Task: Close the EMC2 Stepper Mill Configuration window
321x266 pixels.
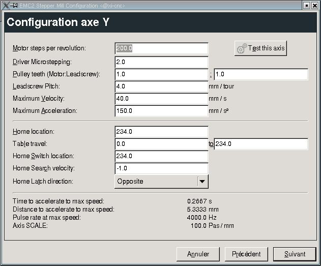Action: [315, 6]
